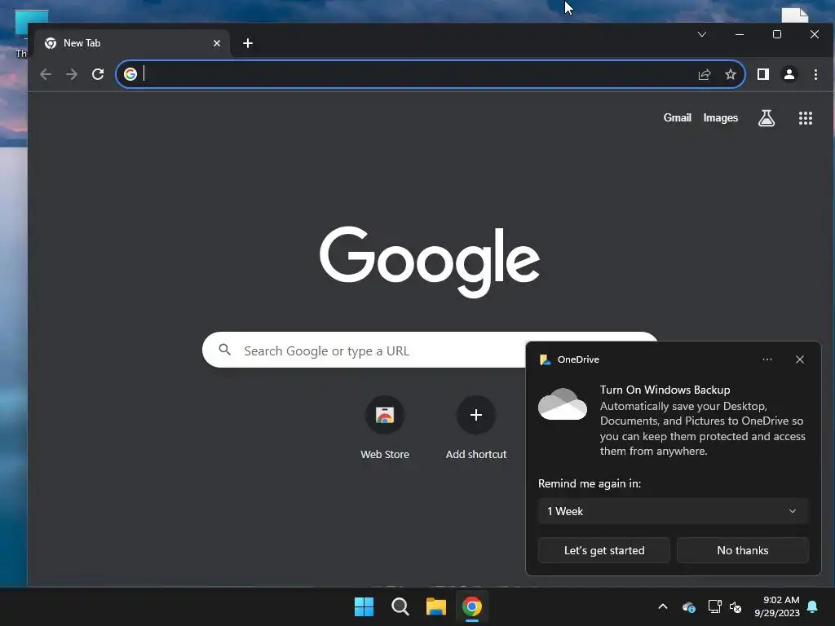Screen dimensions: 835x626
Task: Open a new tab with plus button
Action: [x=248, y=43]
